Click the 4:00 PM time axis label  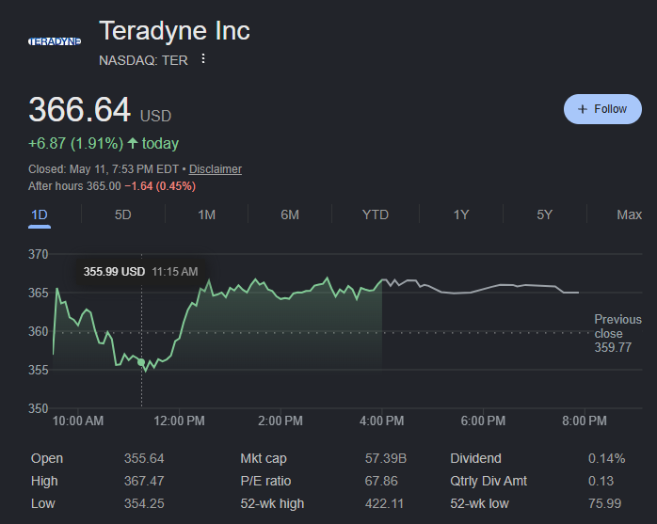[382, 421]
